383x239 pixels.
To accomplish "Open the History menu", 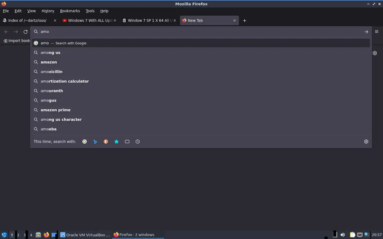I will click(48, 11).
